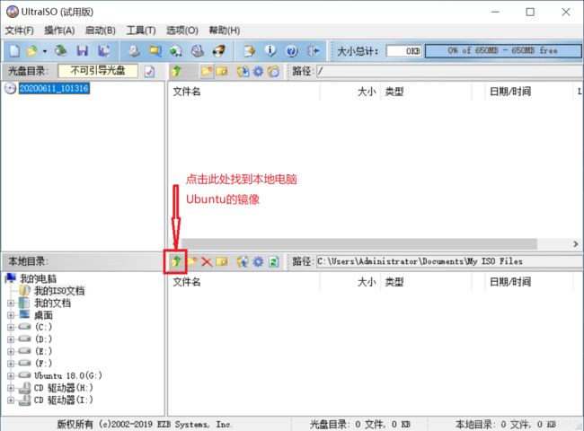Expand the 桌面 tree node
This screenshot has width=584, height=431.
pos(11,316)
